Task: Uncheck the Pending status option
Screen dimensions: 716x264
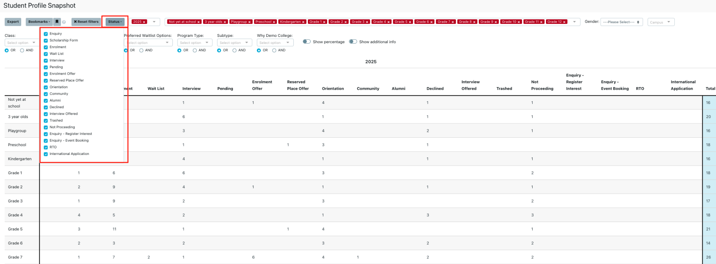Action: (46, 67)
